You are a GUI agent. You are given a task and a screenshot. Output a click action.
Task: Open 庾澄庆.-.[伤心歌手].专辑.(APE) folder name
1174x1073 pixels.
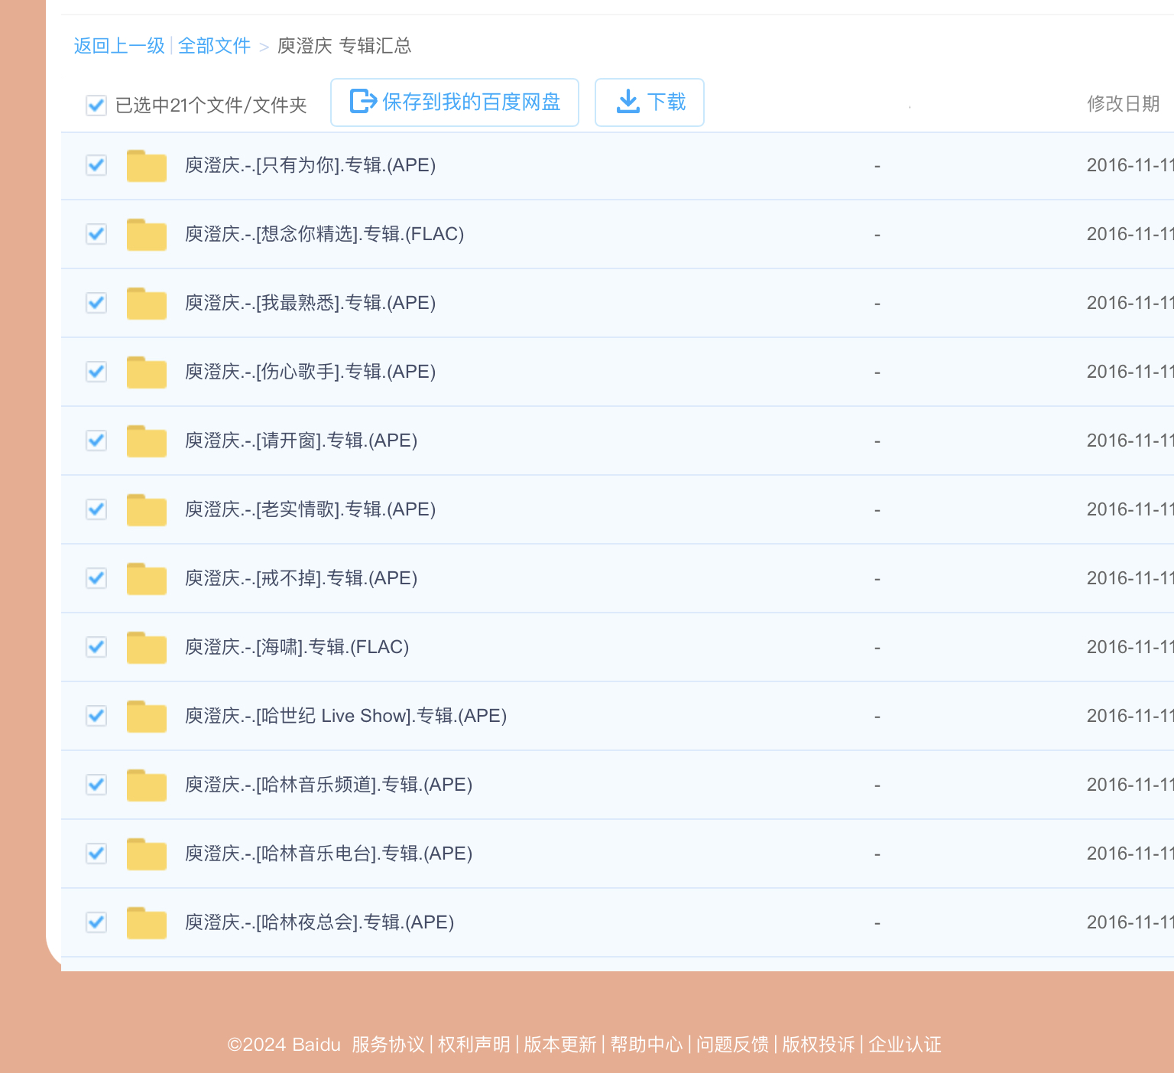310,372
